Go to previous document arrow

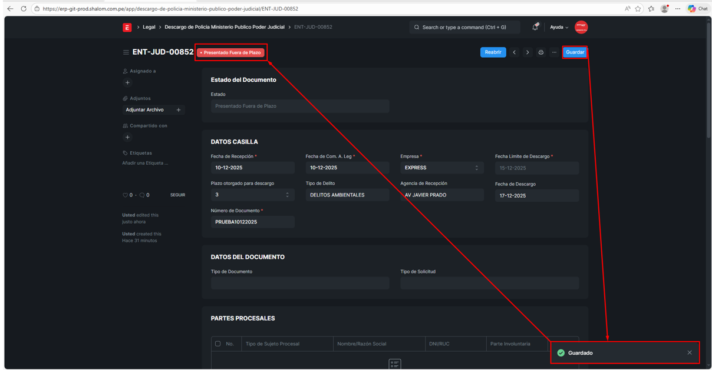tap(514, 52)
